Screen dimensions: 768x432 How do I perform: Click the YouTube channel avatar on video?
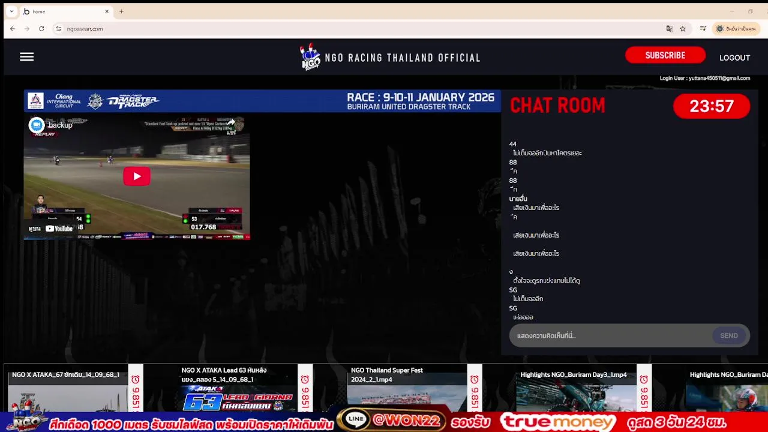click(37, 125)
